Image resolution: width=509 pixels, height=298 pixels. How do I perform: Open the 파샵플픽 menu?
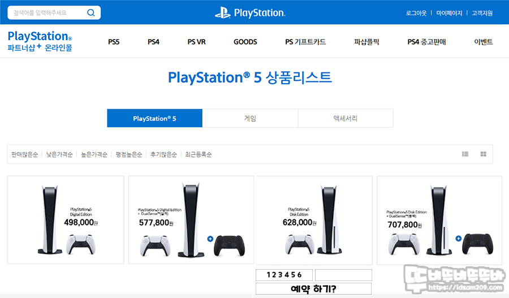(x=366, y=42)
